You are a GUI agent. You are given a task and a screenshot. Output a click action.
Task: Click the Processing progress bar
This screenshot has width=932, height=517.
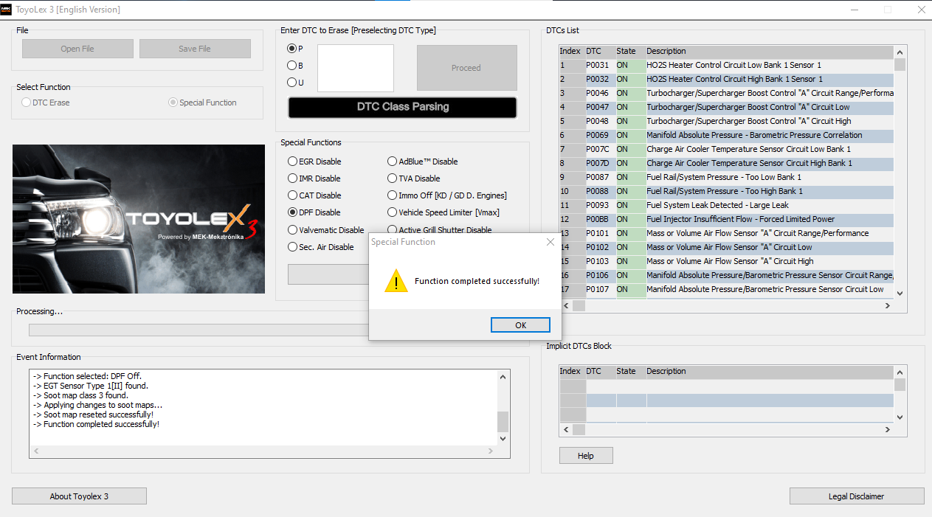coord(198,330)
